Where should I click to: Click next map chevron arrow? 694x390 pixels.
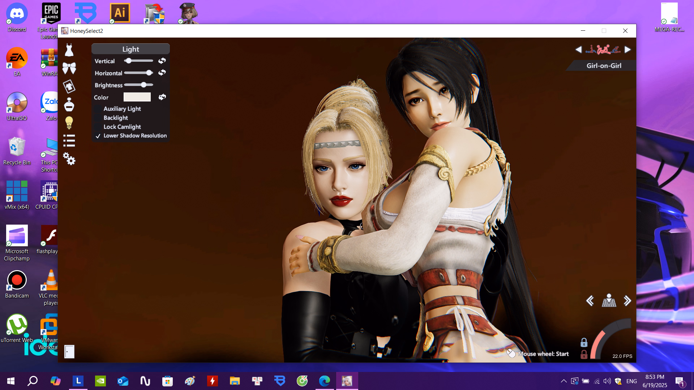pos(627,301)
